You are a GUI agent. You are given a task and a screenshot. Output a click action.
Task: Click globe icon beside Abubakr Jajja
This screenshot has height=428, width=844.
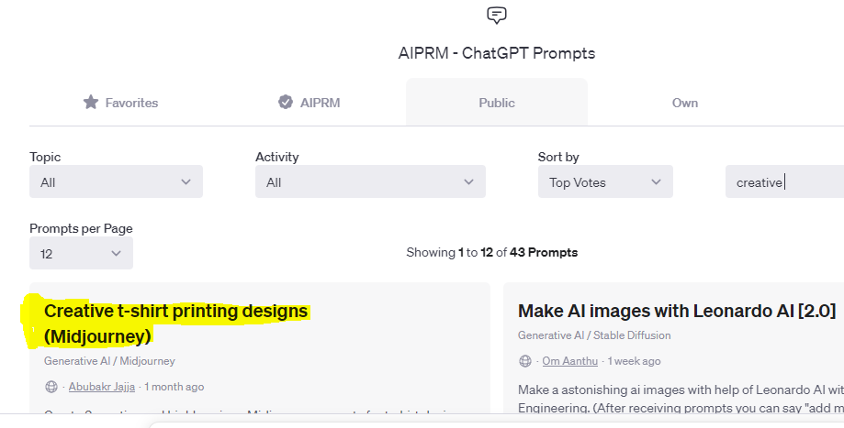coord(51,387)
